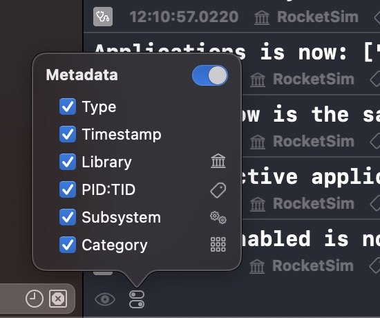Screen dimensions: 380x318
Task: Click the error filter X icon
Action: 58,299
